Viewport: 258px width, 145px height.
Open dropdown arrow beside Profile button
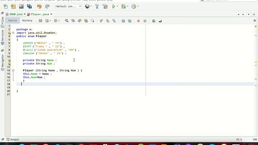pos(138,6)
